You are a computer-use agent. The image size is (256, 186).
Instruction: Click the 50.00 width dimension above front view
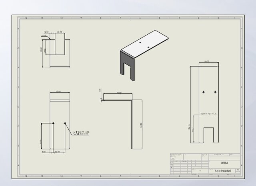pos(58,91)
